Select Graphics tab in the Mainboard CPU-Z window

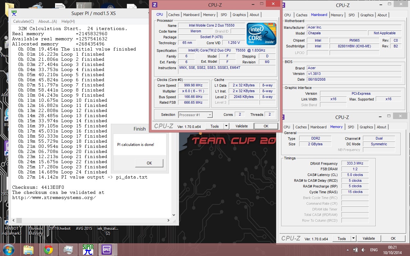pyautogui.click(x=367, y=15)
